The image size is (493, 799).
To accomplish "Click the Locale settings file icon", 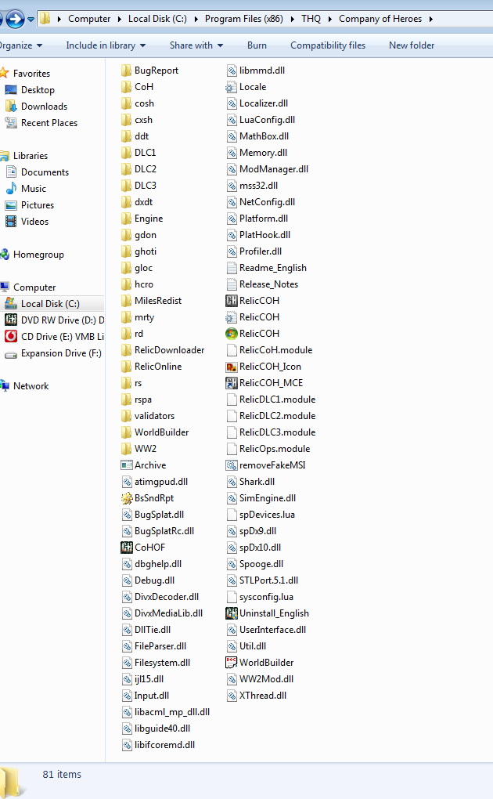I will tap(231, 87).
